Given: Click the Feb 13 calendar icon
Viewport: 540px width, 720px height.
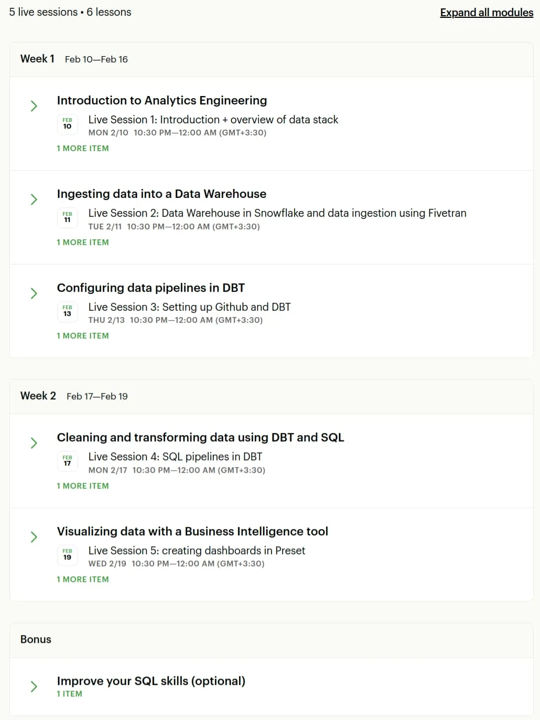Looking at the screenshot, I should 67,312.
